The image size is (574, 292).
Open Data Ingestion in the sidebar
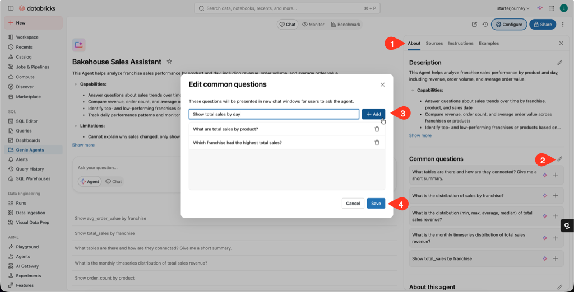(x=33, y=213)
